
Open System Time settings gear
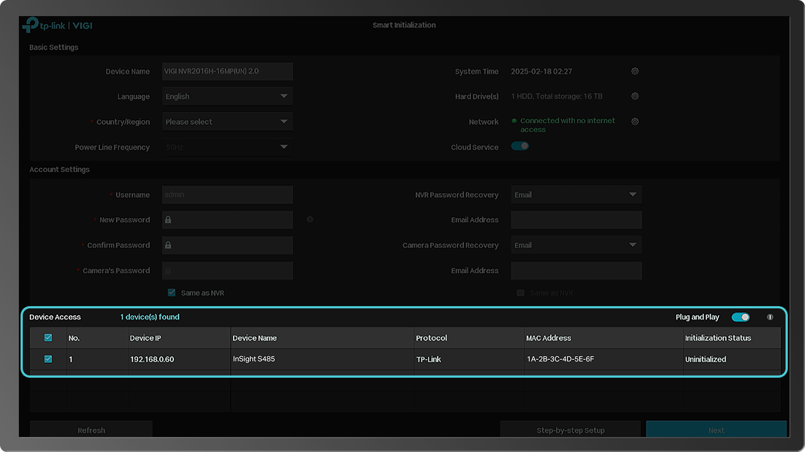click(635, 71)
